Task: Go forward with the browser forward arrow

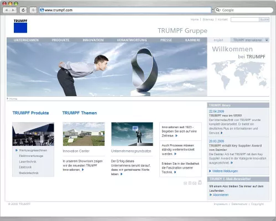Action: click(x=13, y=10)
